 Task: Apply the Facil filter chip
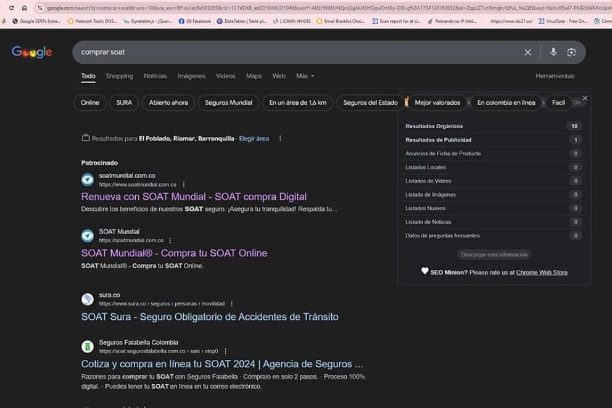pos(558,102)
